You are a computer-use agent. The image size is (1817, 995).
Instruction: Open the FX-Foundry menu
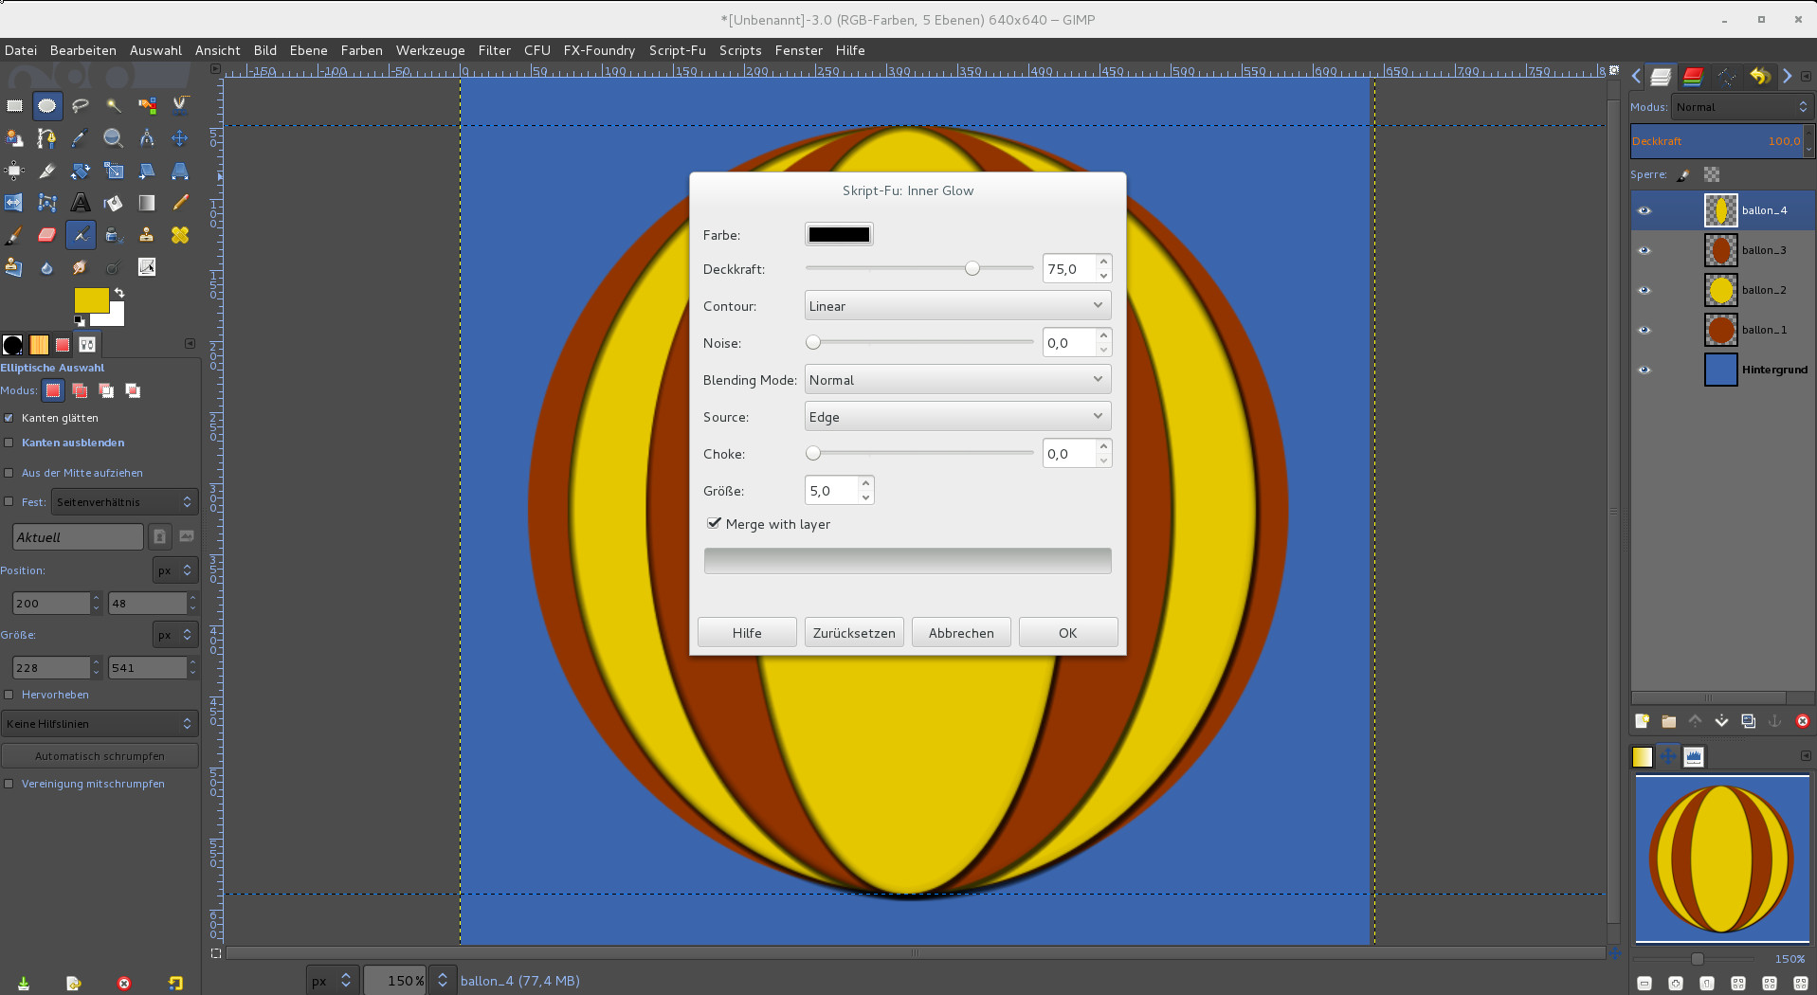(x=599, y=50)
